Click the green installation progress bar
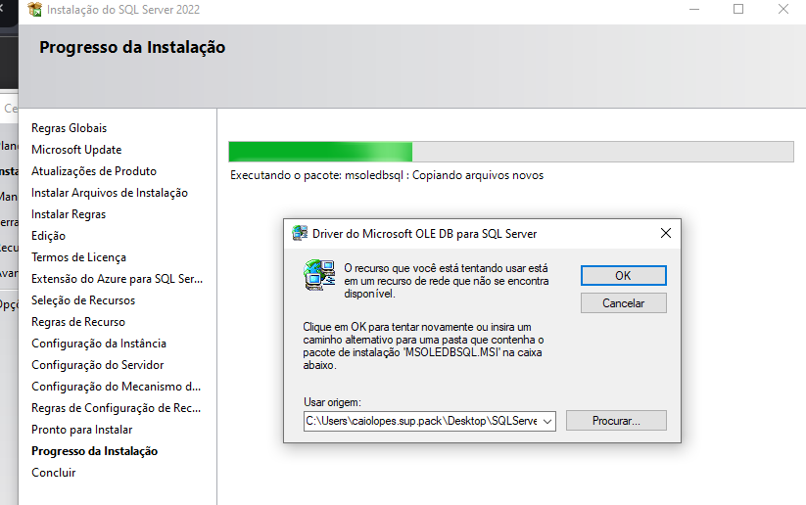Screen dimensions: 806x505 pos(320,152)
